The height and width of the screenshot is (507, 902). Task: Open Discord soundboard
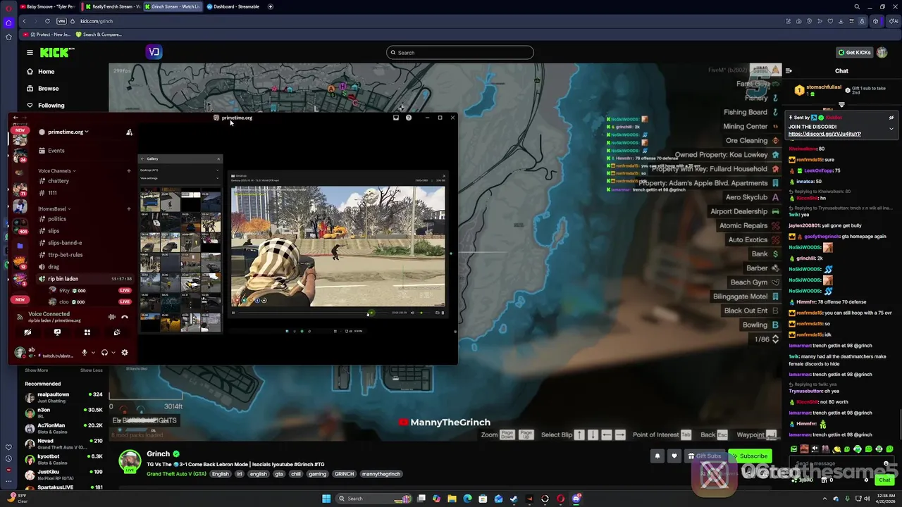coord(117,332)
